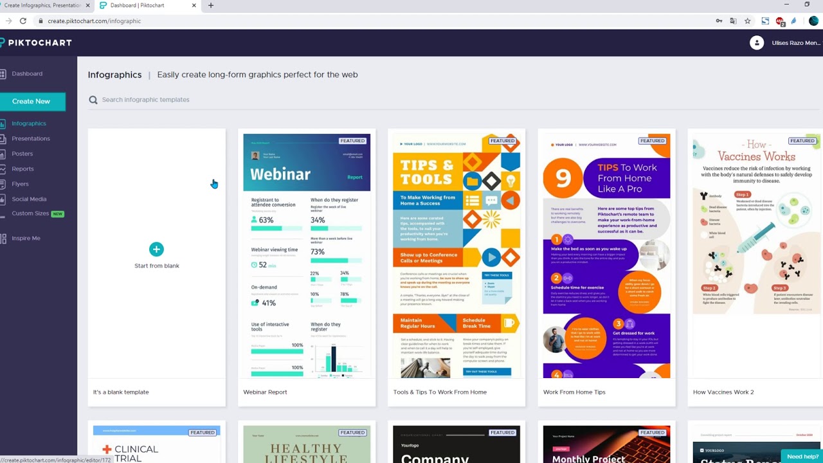This screenshot has width=823, height=463.
Task: Open the Healthy Lifestyle template thumbnail
Action: point(307,444)
